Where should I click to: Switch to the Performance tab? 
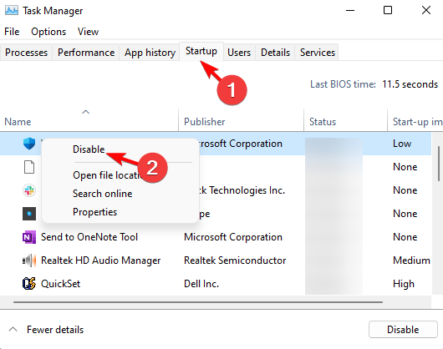click(86, 53)
